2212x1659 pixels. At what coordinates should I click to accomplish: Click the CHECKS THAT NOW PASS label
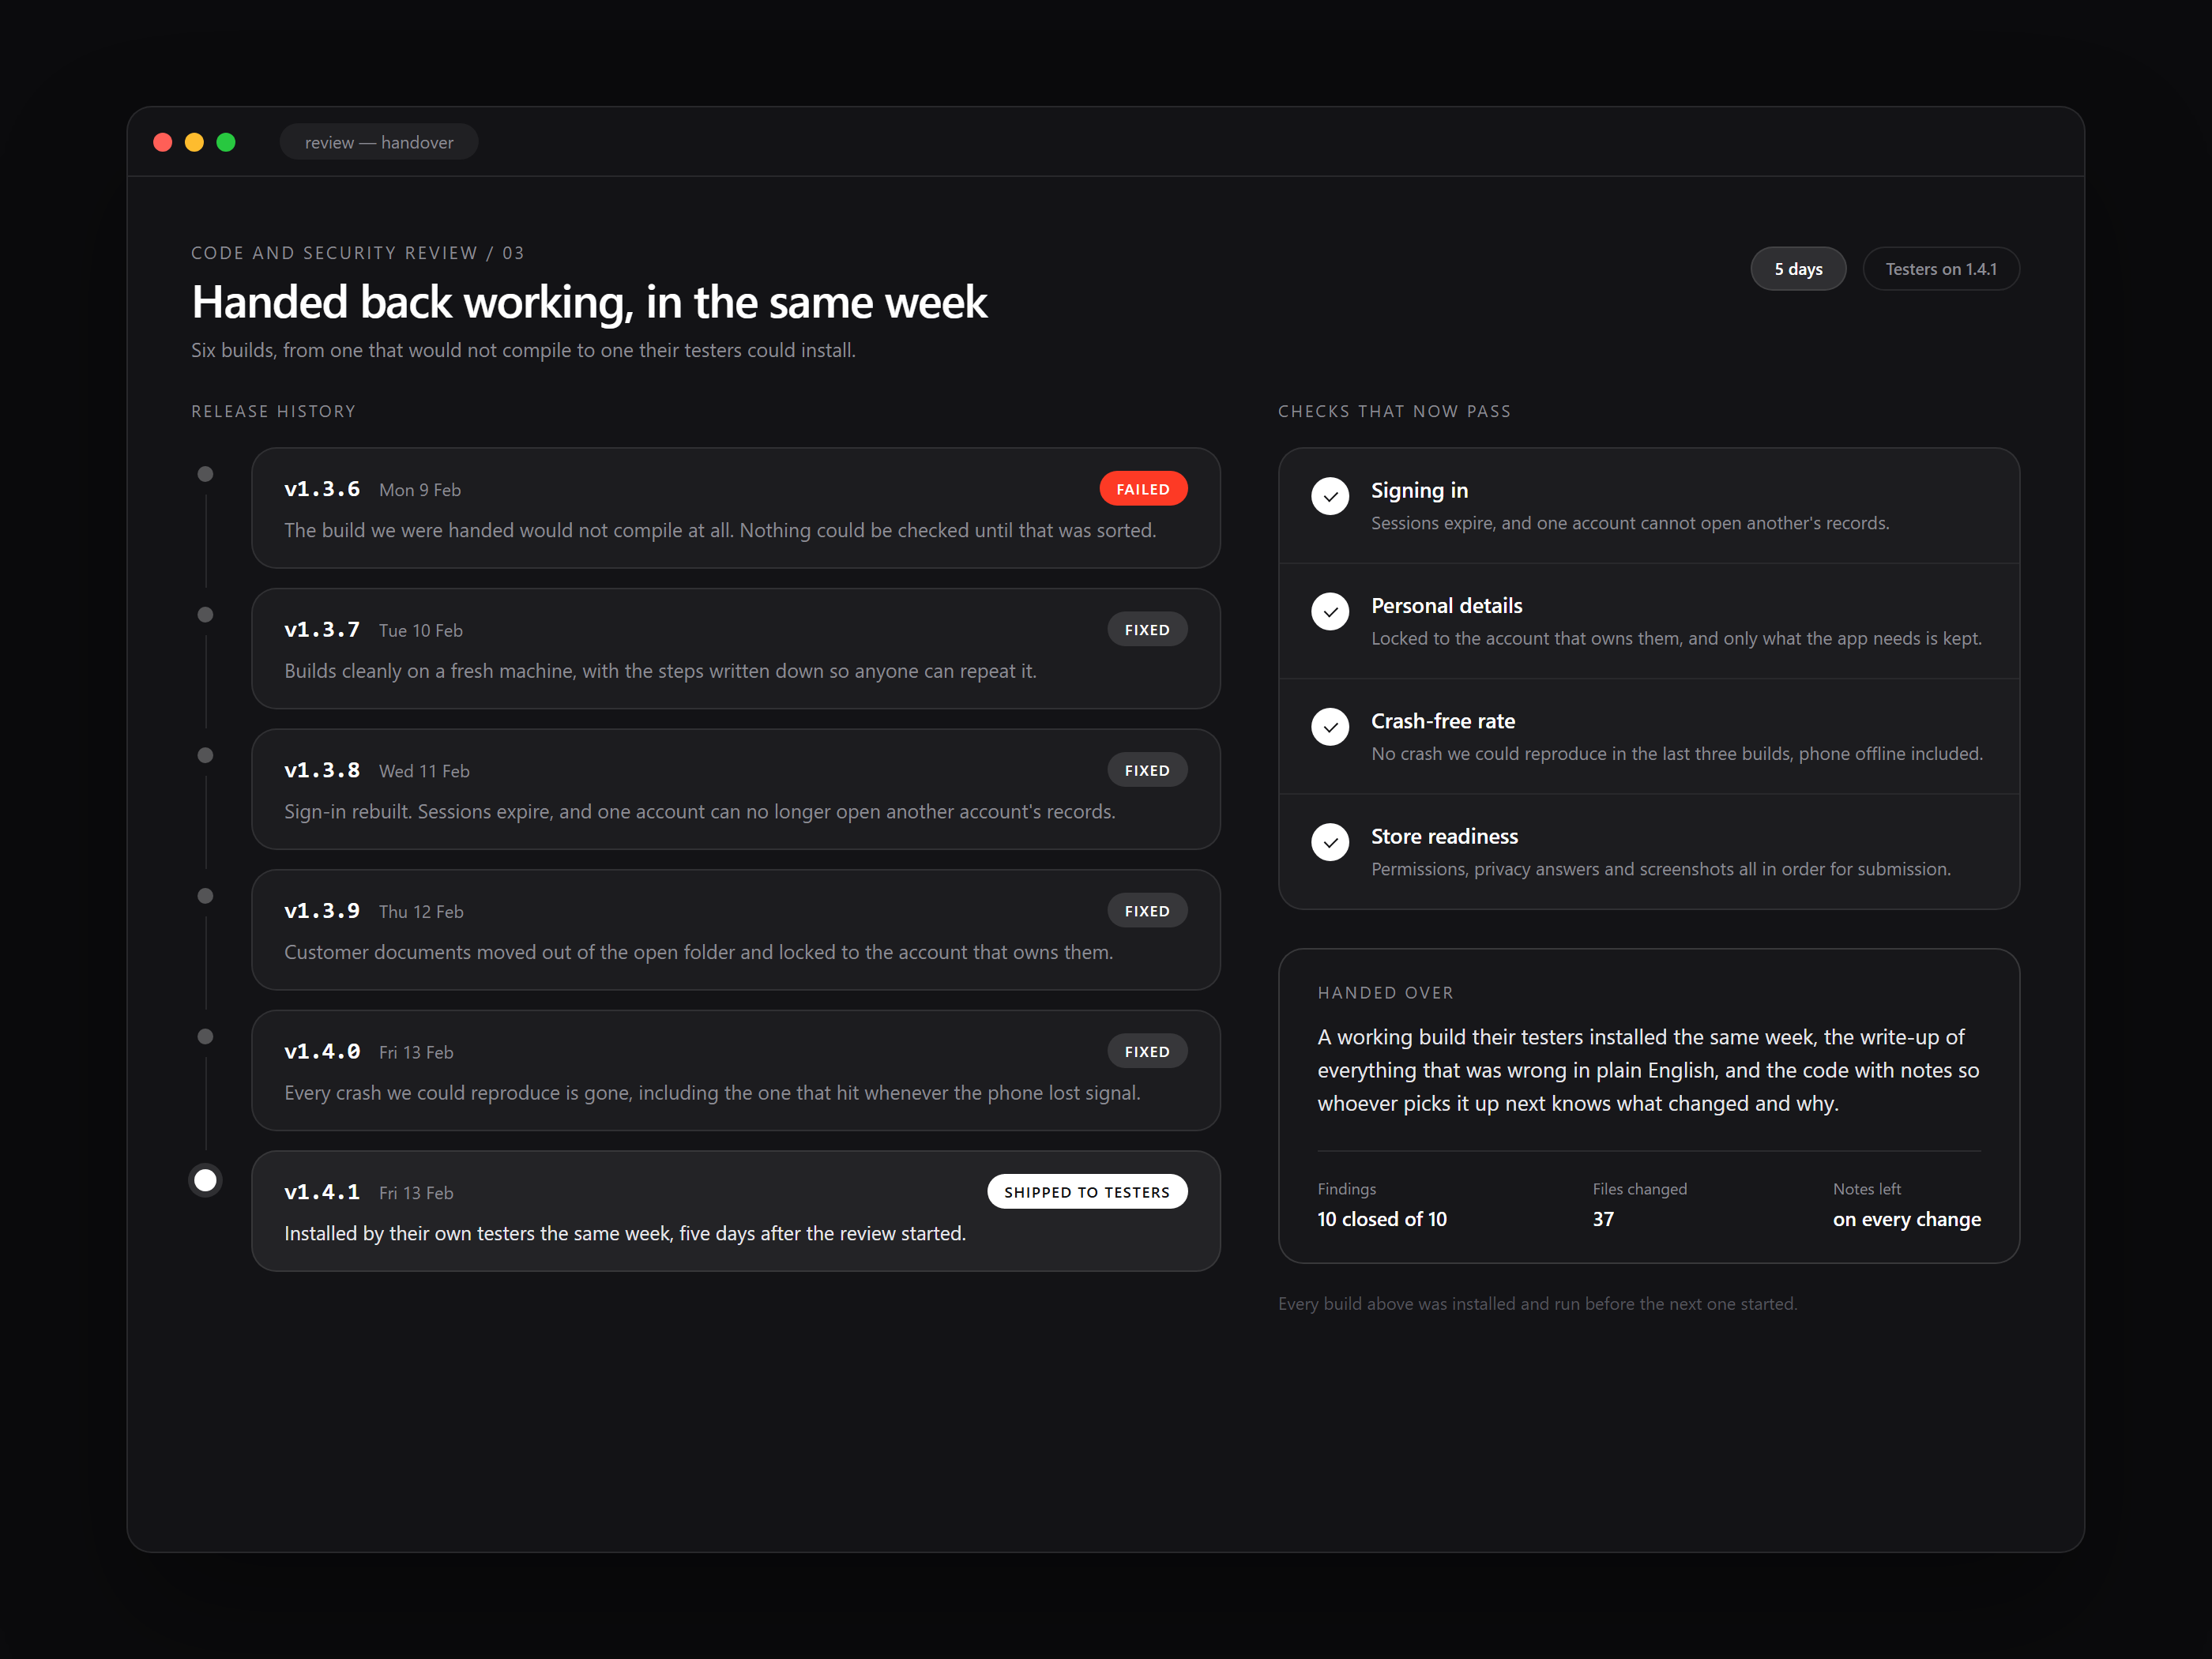tap(1394, 412)
